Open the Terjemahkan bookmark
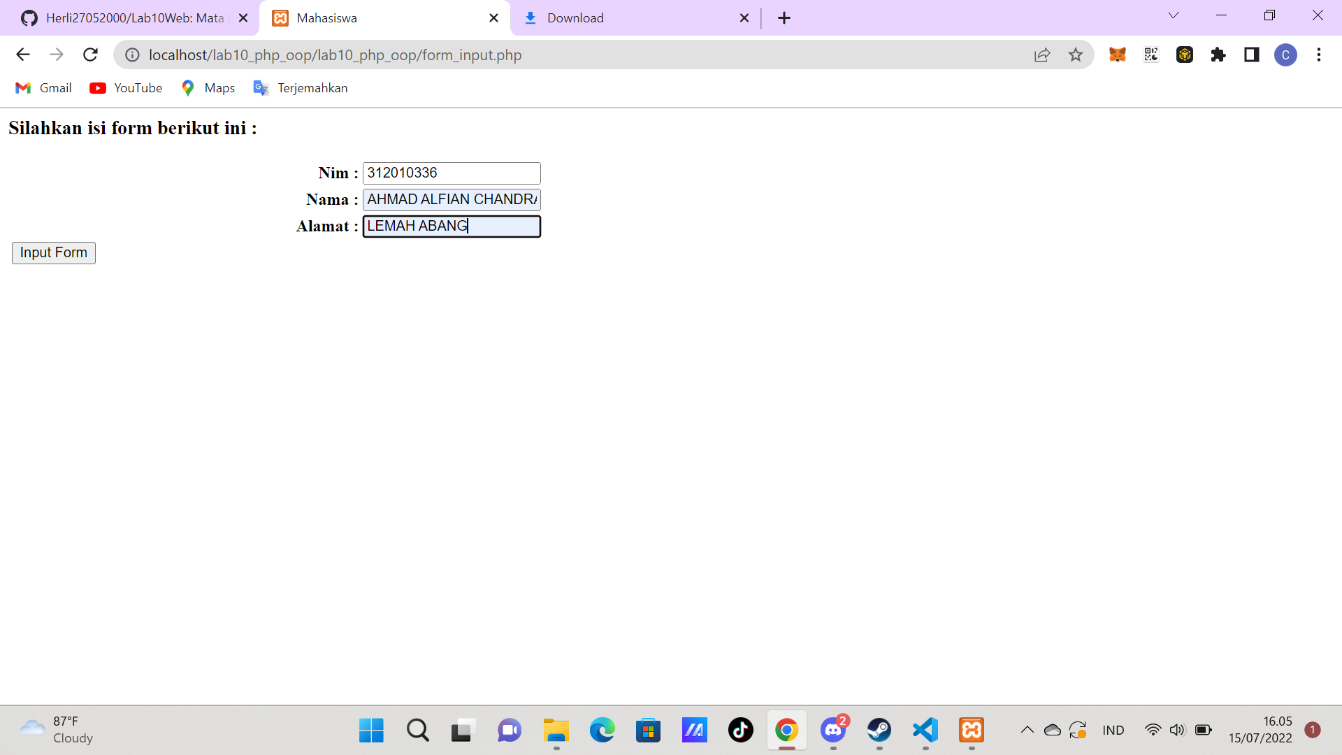 (x=301, y=88)
